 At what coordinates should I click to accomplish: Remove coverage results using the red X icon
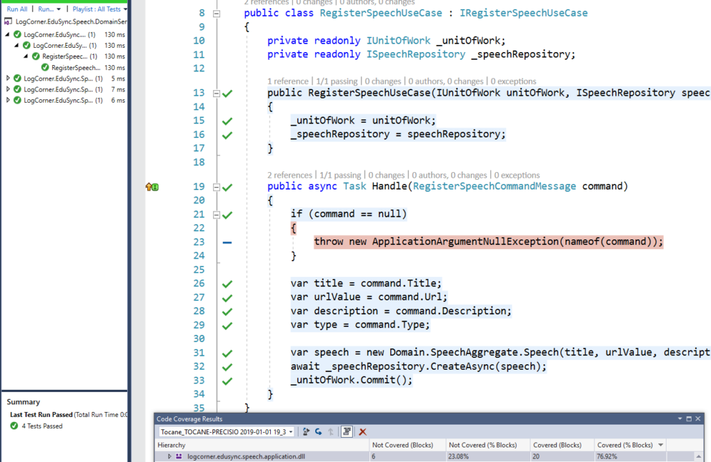(362, 431)
